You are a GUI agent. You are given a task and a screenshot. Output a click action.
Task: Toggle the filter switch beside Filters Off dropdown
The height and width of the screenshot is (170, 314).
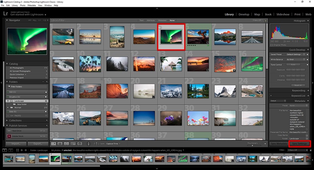point(311,150)
